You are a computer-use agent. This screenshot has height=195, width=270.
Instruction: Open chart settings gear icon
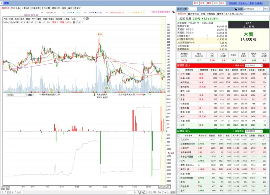(87, 19)
